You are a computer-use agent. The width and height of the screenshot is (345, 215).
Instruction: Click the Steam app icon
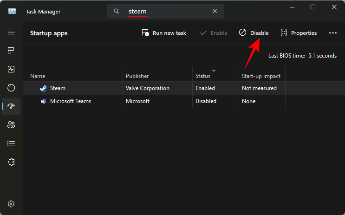pyautogui.click(x=43, y=88)
